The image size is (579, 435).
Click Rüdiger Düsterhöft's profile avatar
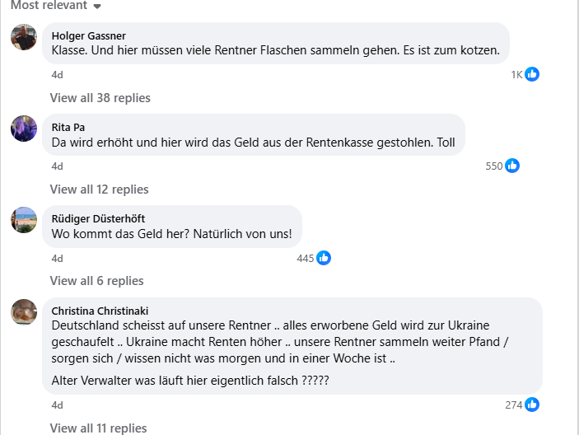[x=24, y=220]
